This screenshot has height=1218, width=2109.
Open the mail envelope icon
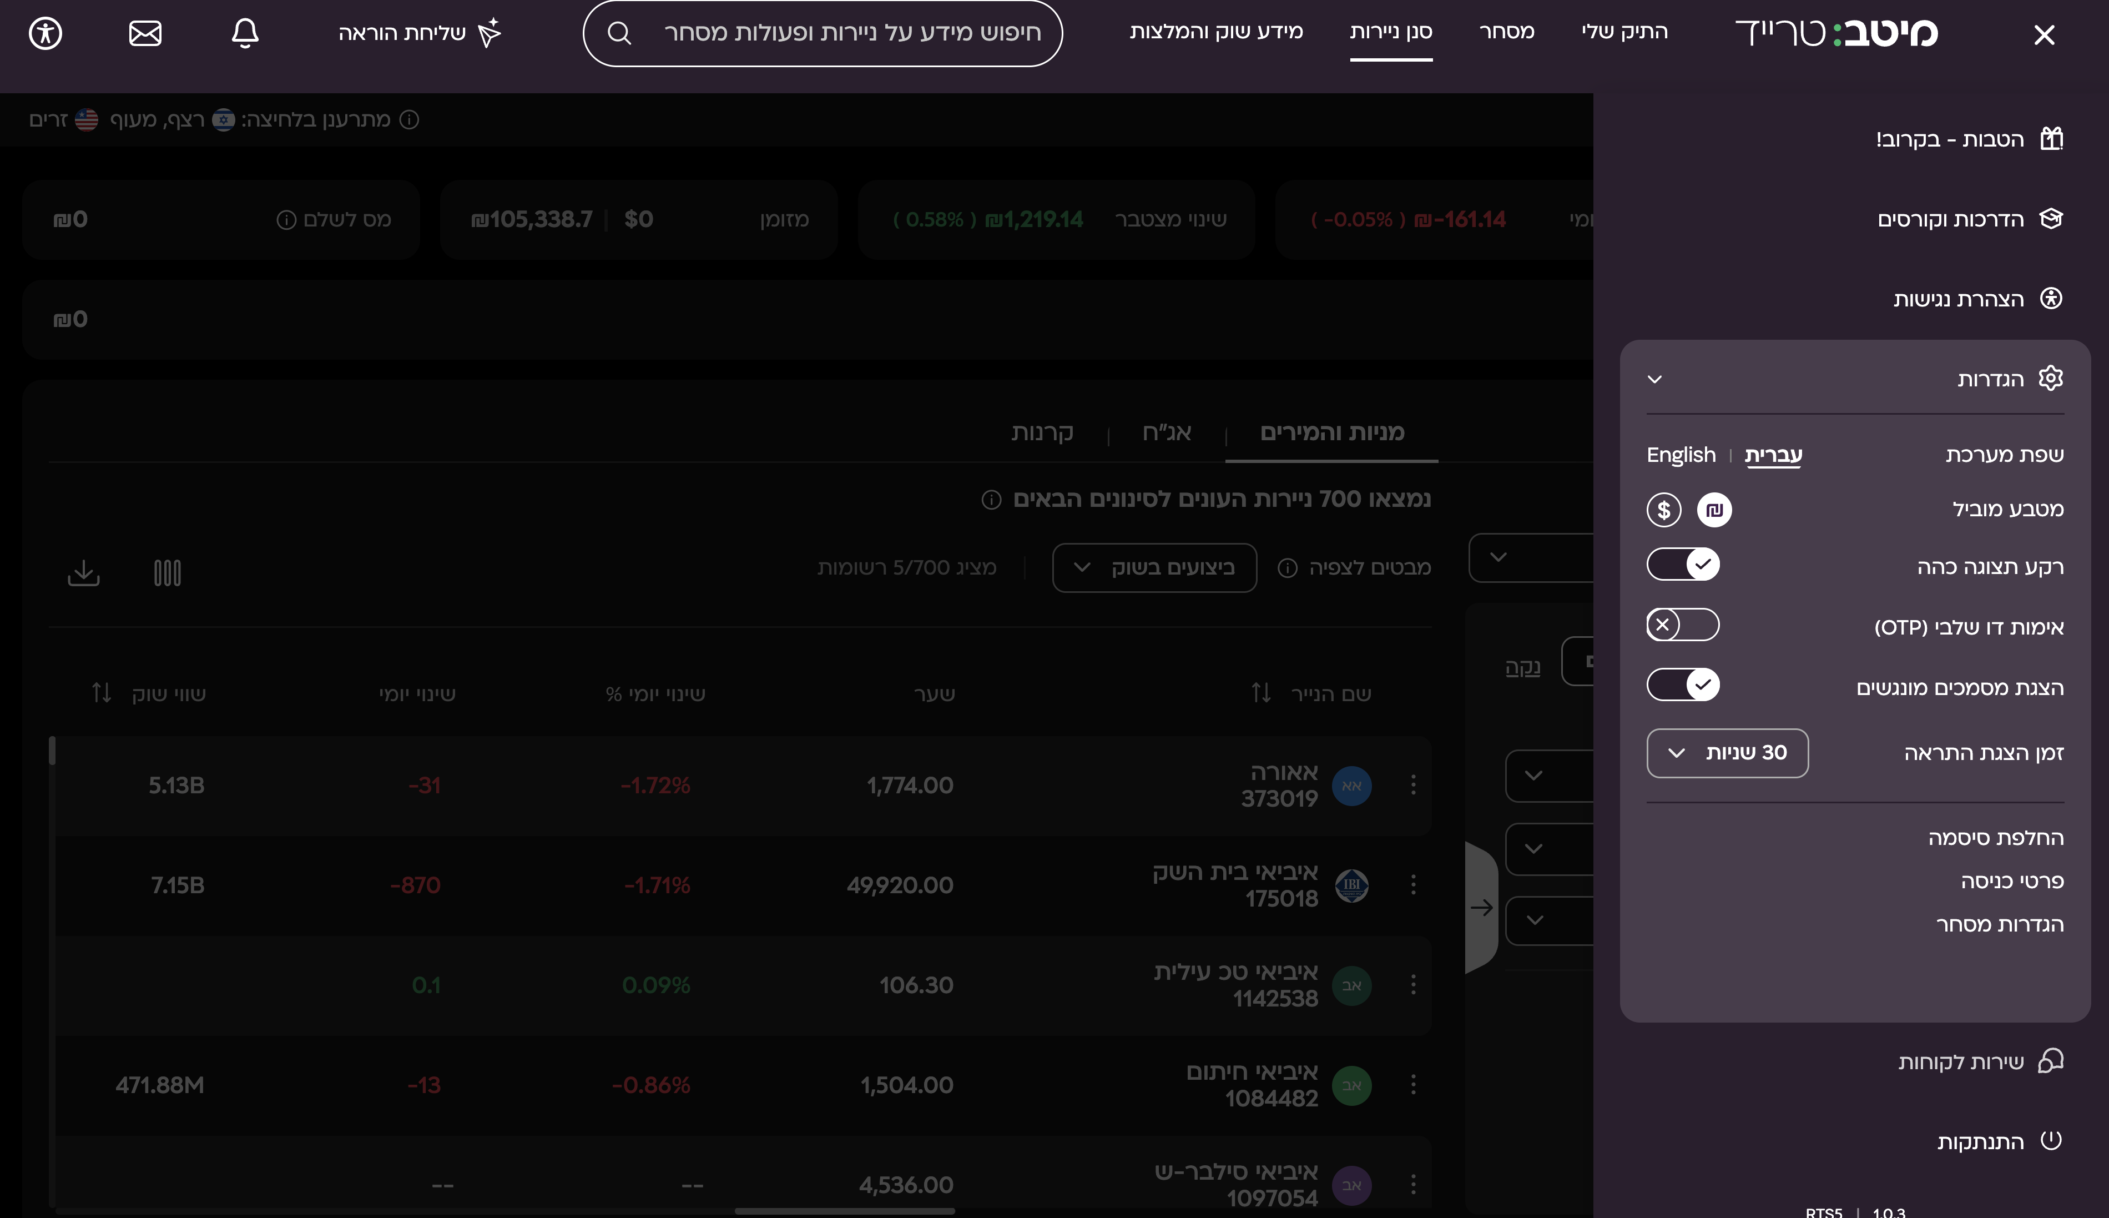(145, 33)
